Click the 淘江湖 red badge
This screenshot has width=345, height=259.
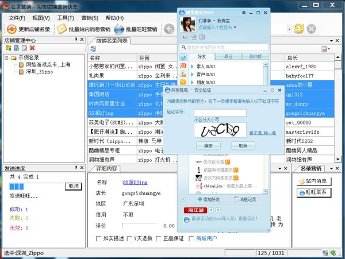[x=195, y=210]
